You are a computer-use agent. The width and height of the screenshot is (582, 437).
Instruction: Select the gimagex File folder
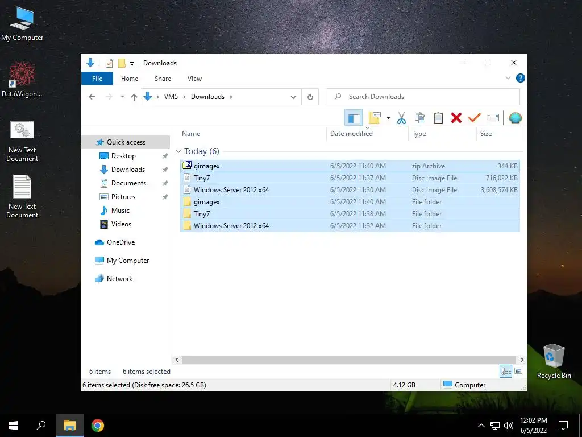point(350,202)
